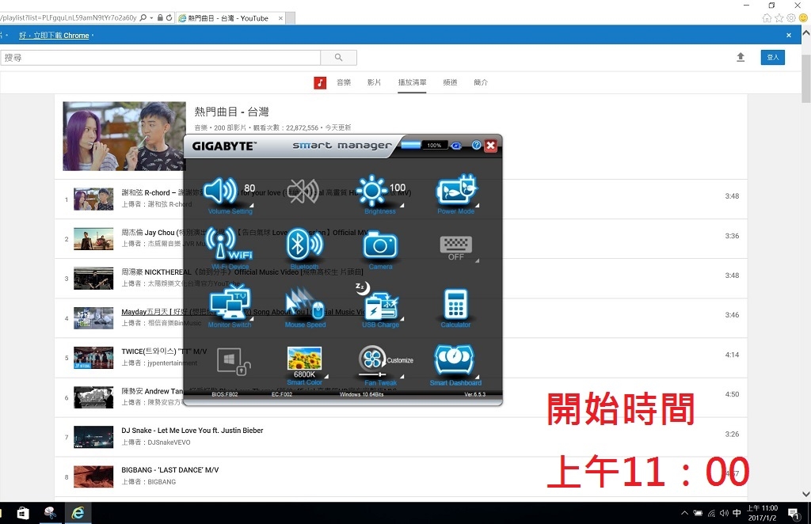Show hidden system tray icons chevron
The image size is (811, 524).
(684, 513)
